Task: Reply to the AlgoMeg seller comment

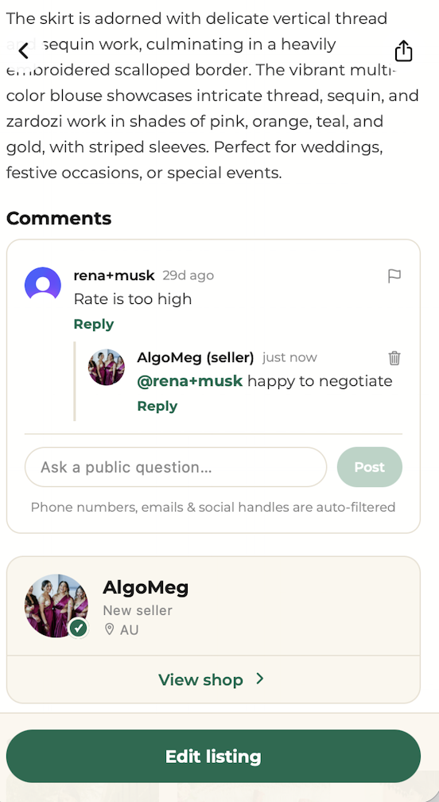Action: (157, 406)
